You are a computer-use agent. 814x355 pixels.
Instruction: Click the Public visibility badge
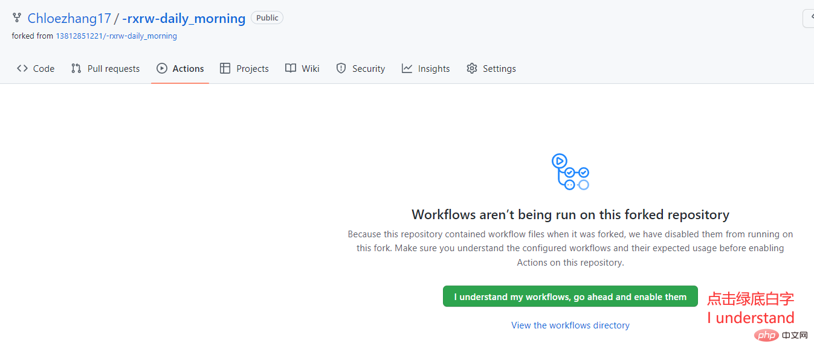click(267, 18)
